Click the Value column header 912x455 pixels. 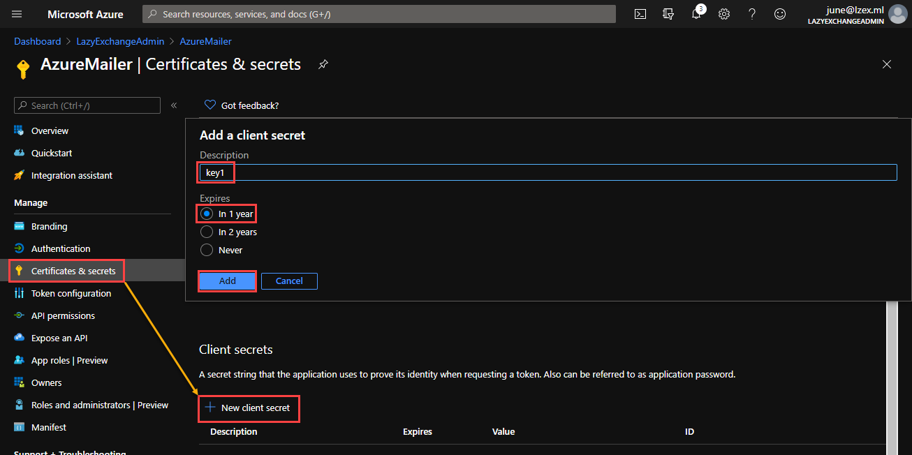(x=503, y=431)
